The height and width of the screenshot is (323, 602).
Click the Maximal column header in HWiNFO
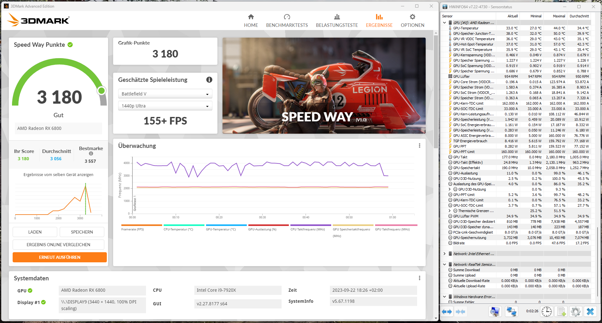point(555,16)
